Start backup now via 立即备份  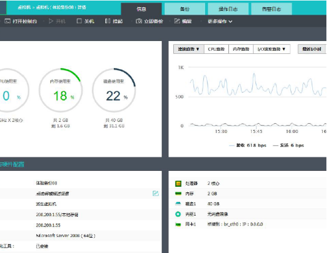tap(149, 21)
